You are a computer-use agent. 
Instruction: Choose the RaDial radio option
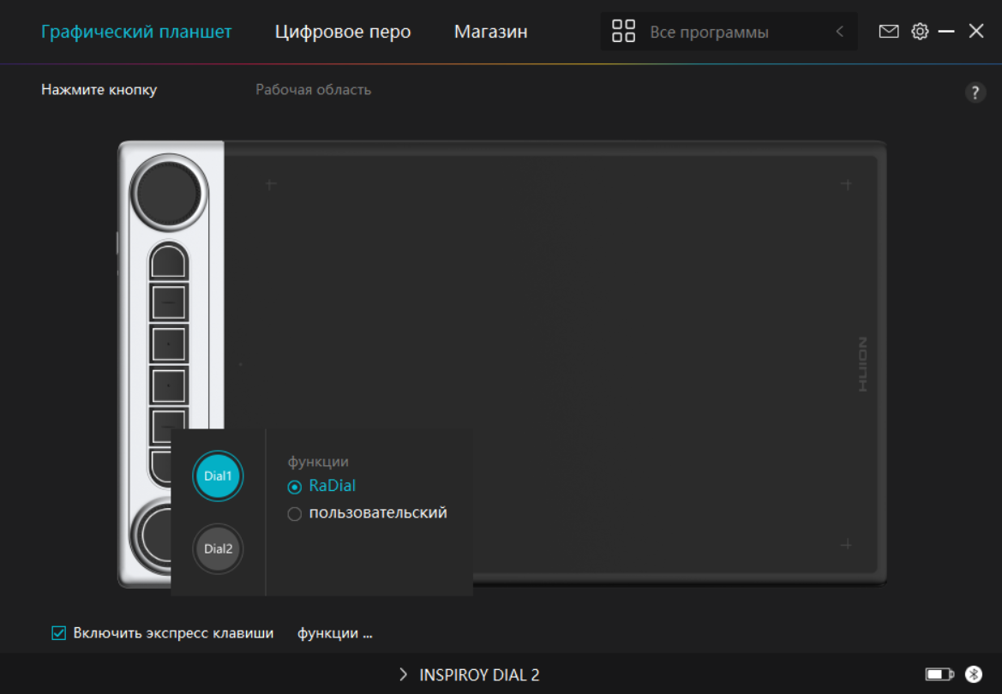tap(295, 487)
